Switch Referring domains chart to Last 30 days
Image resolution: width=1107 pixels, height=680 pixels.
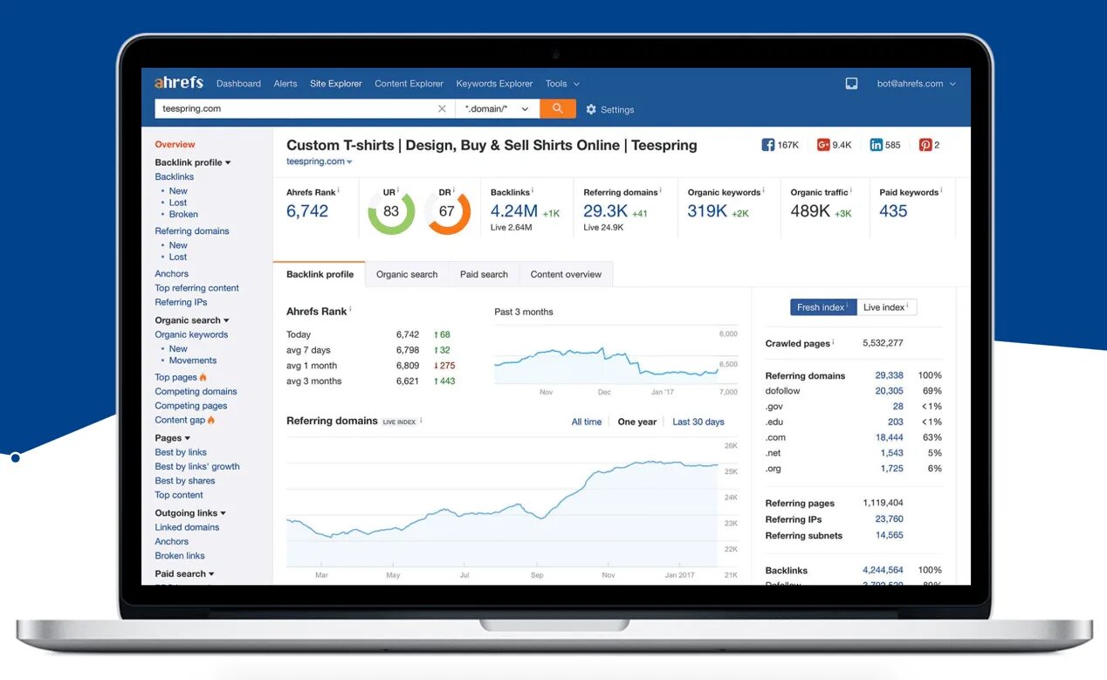(698, 422)
